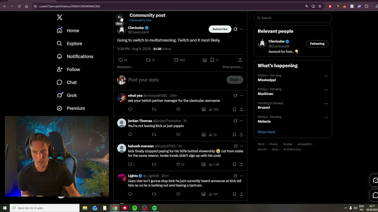Viewport: 378px width, 212px height.
Task: Open Explore in the sidebar
Action: pos(69,44)
